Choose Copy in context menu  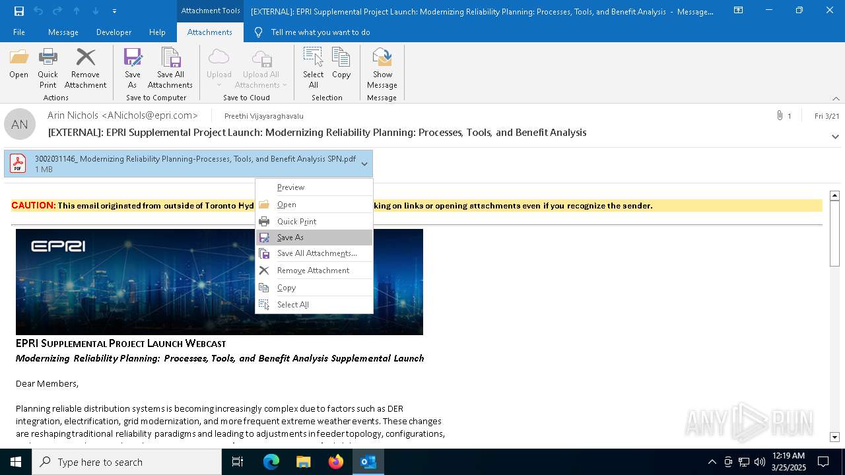(314, 288)
